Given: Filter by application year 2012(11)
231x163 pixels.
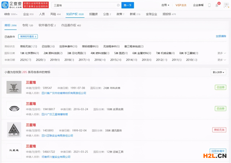Looking at the screenshot, I should point(161,60).
